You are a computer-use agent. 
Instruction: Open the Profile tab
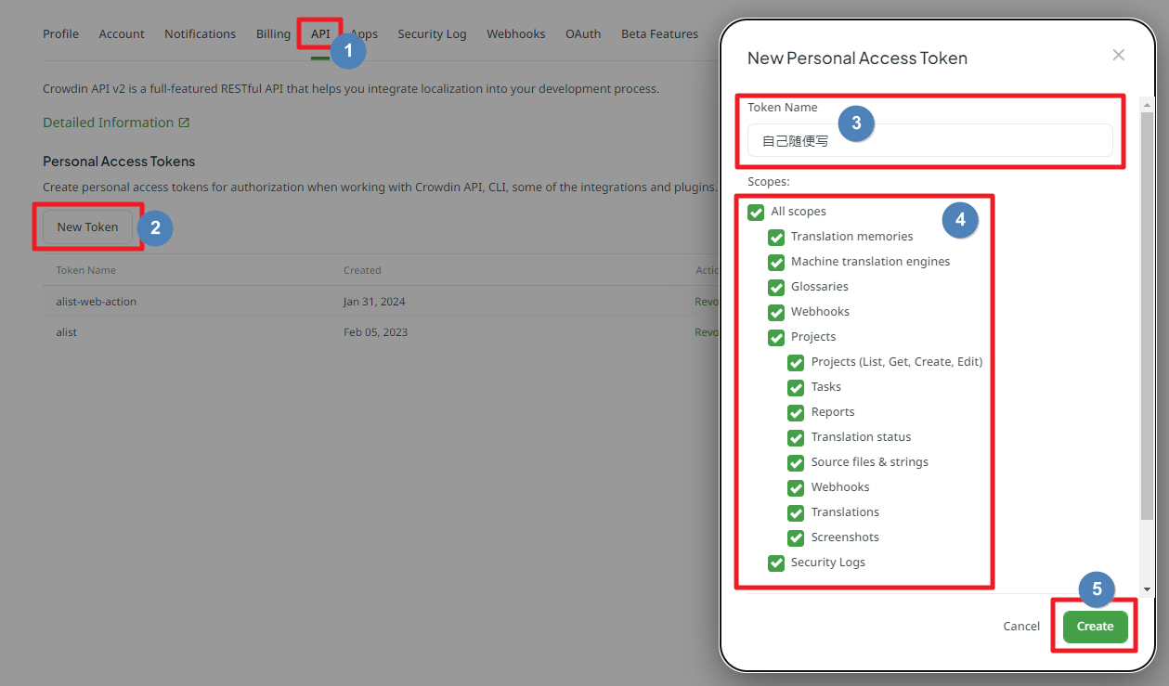coord(60,33)
